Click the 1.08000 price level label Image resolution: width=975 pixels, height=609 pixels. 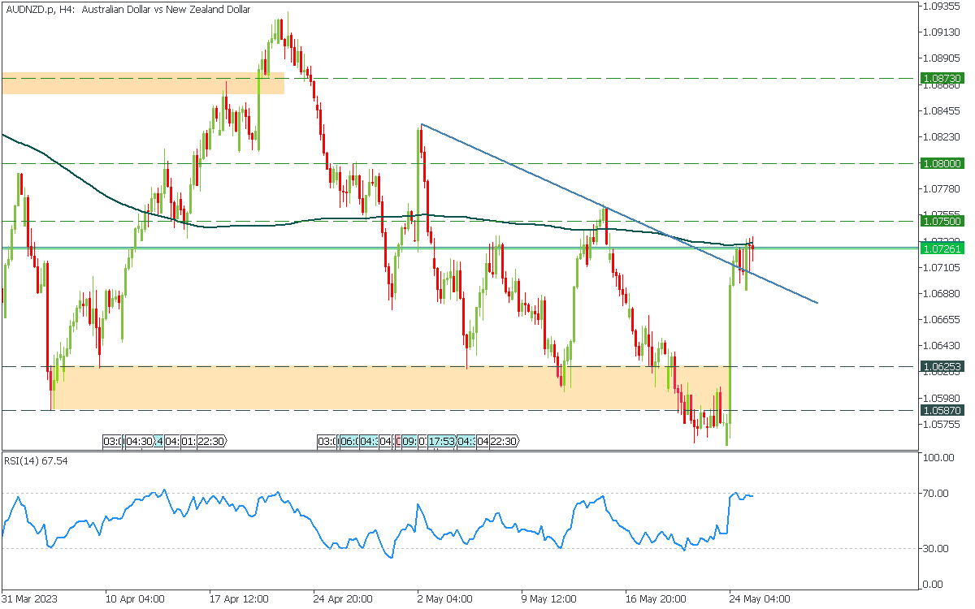(942, 163)
